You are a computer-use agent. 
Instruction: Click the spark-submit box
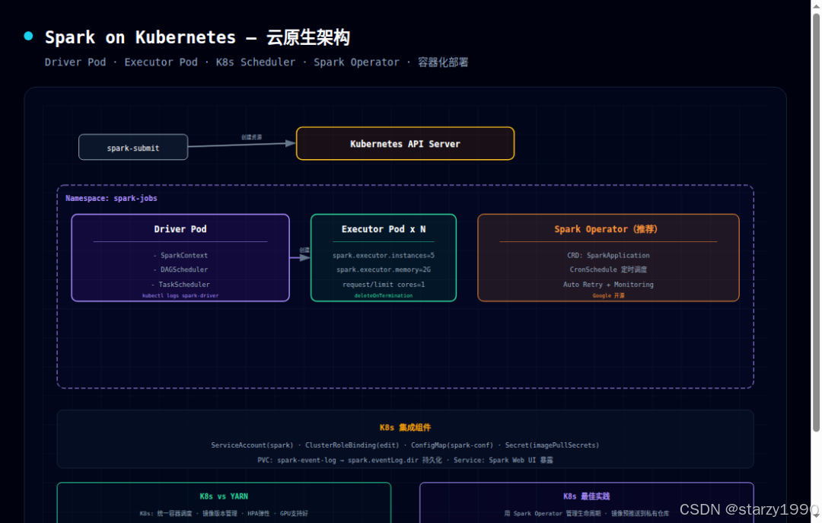pos(133,147)
